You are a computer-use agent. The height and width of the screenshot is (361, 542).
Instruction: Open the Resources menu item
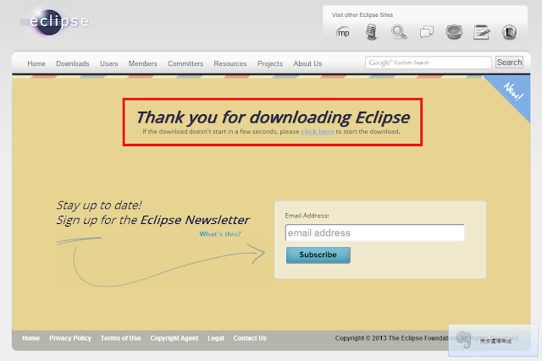[x=230, y=63]
